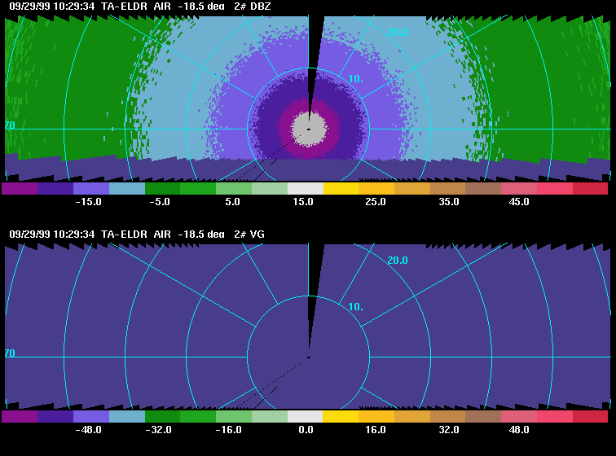Click the -32.0 label under VG color bar
The height and width of the screenshot is (456, 616).
(158, 430)
